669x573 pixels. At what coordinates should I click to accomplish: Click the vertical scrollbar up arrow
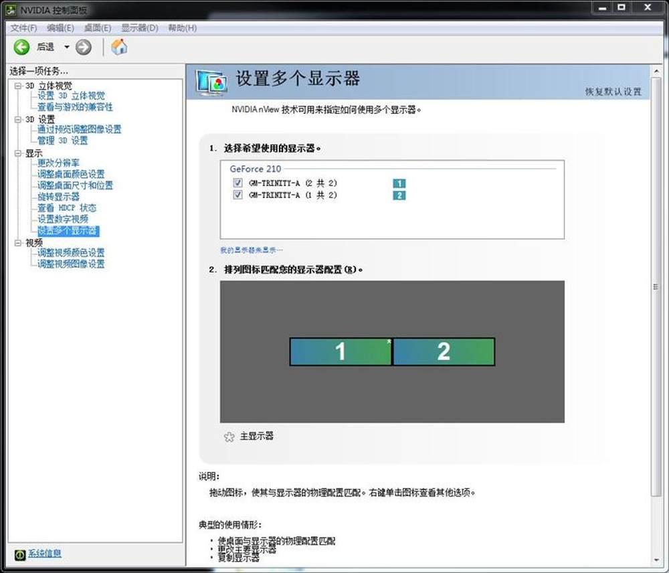click(x=656, y=71)
